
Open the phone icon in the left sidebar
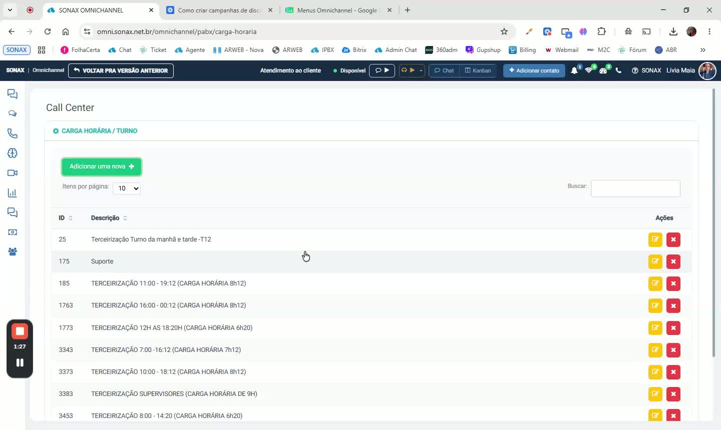pos(13,133)
